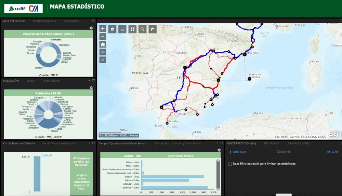Expand the Población panel dropdown arrow
Screen dimensions: 342x196
tap(89, 81)
